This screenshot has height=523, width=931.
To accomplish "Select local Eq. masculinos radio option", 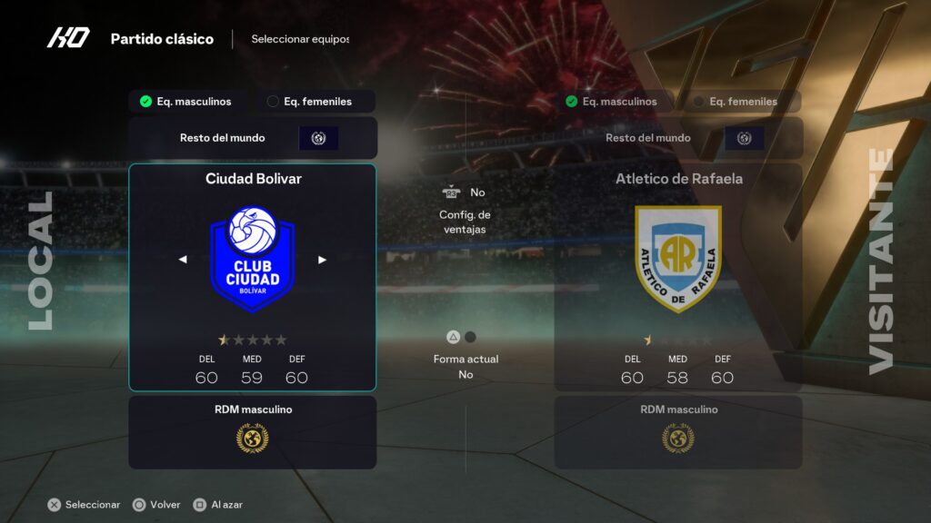I will click(187, 102).
